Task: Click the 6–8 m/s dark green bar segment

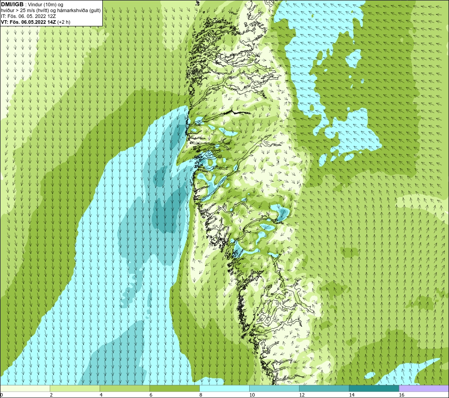Action: point(175,388)
